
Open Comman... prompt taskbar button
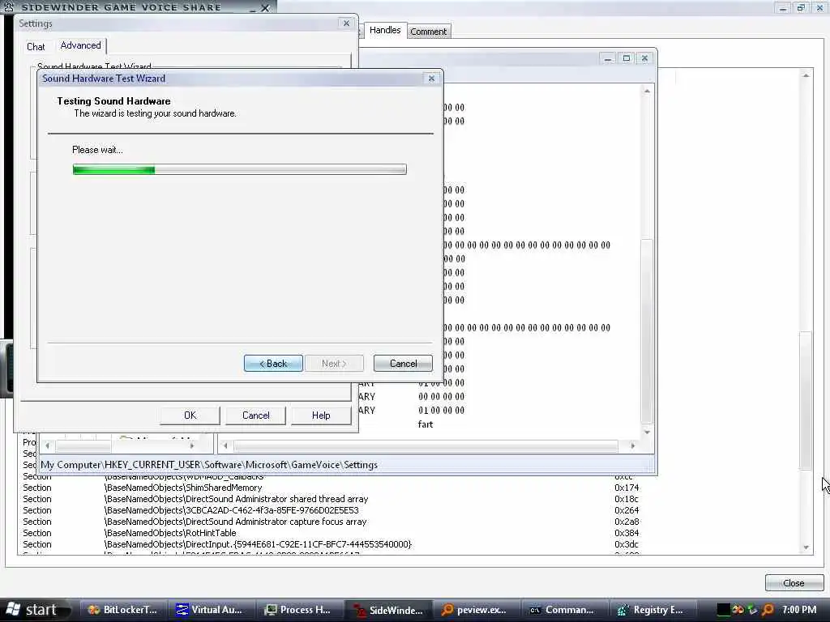[565, 610]
